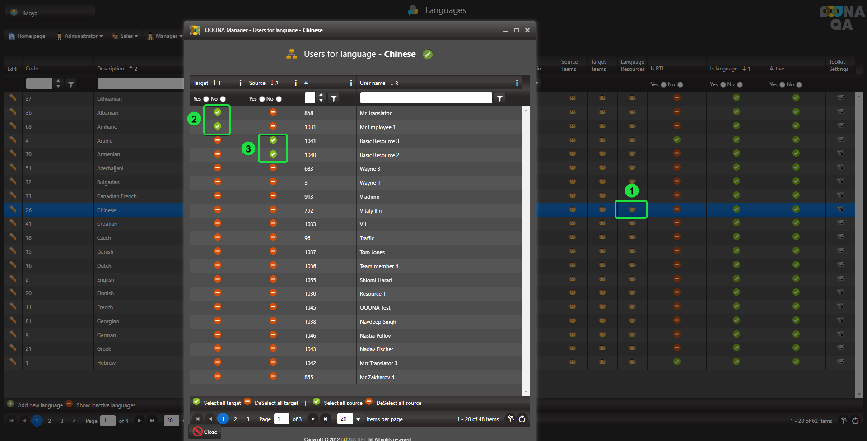Screen dimensions: 867x441
Task: Open the items per page dropdown
Action: click(358, 419)
